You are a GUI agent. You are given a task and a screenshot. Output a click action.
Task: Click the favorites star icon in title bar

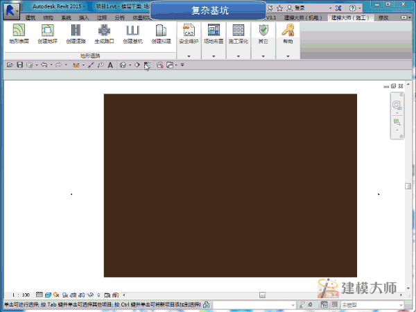coord(279,8)
